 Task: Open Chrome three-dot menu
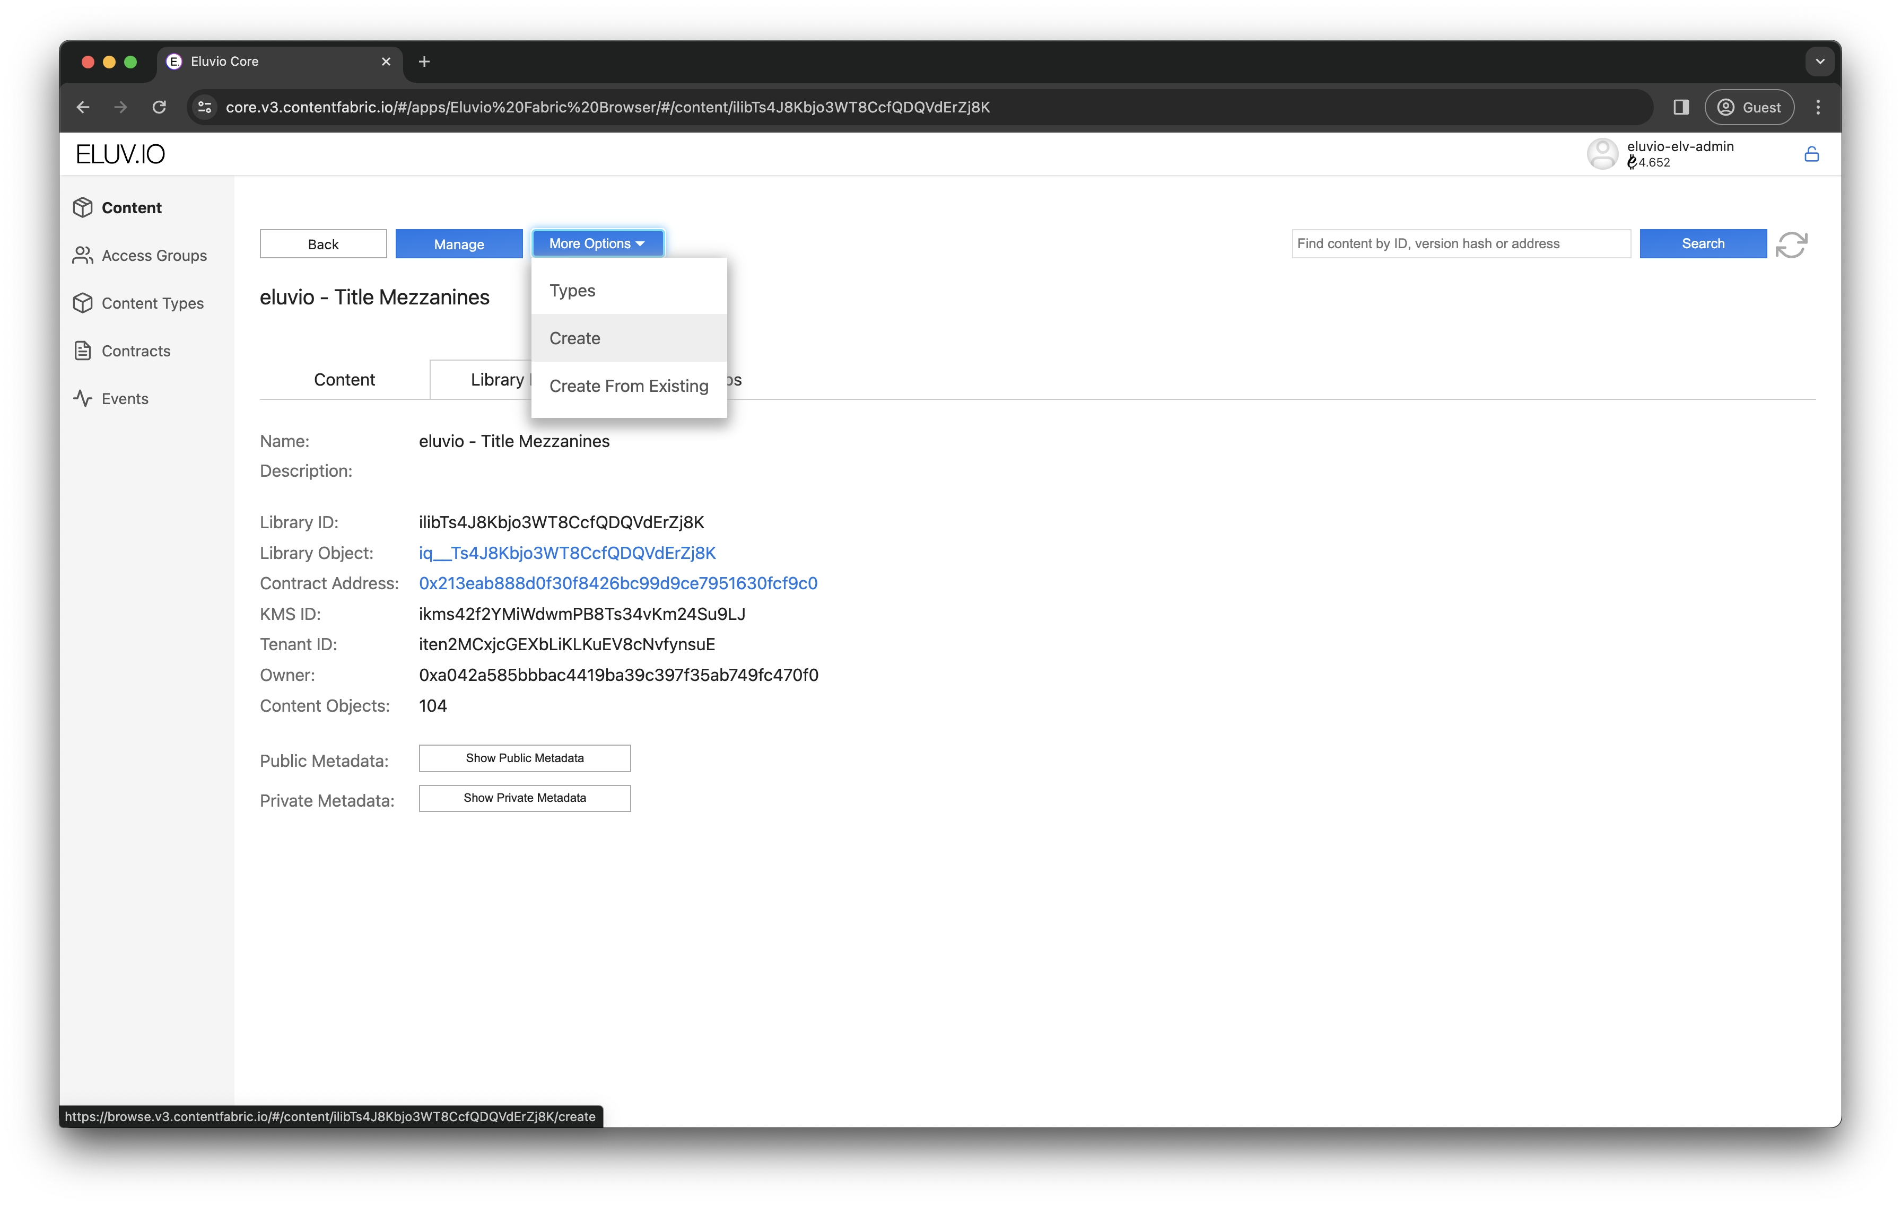(x=1818, y=107)
